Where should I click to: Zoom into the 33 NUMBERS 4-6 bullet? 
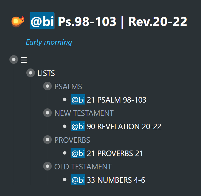tap(65, 180)
